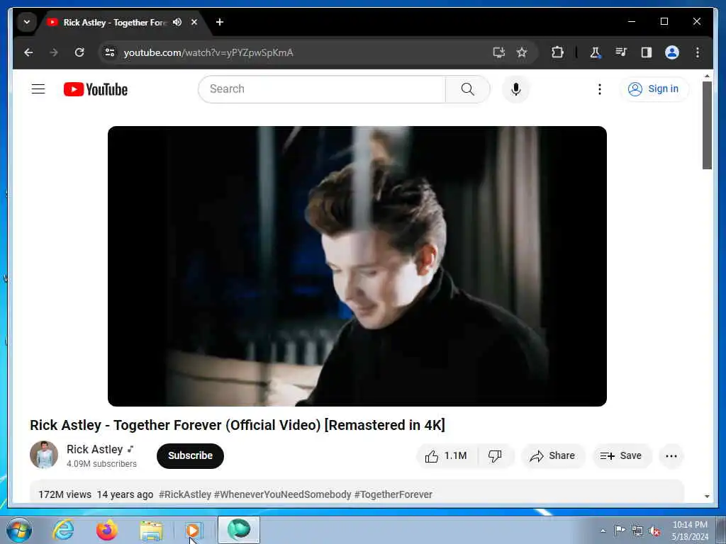Pause the Together Forever video player
The width and height of the screenshot is (726, 544).
pyautogui.click(x=357, y=266)
